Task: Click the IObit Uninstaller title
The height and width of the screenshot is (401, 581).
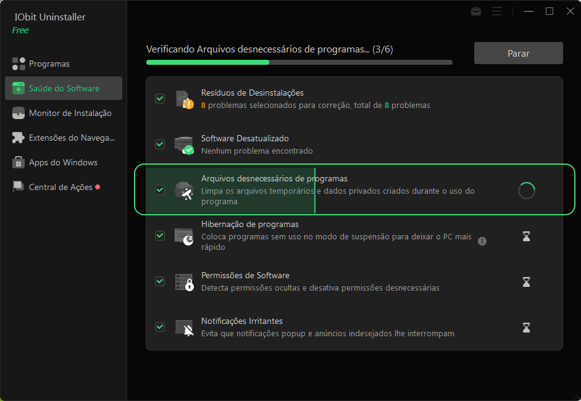Action: point(50,17)
